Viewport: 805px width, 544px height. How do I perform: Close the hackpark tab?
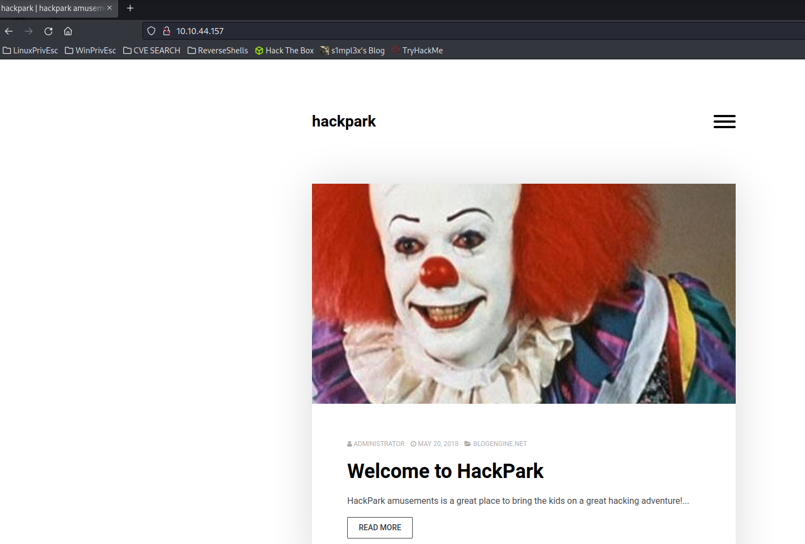109,8
